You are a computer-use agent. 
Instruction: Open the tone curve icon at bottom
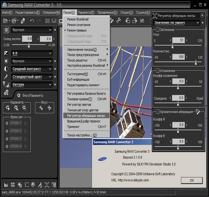(x=27, y=185)
